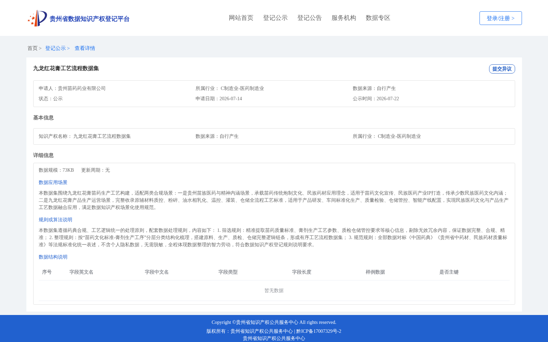Open the 数据专区 menu item

point(378,18)
